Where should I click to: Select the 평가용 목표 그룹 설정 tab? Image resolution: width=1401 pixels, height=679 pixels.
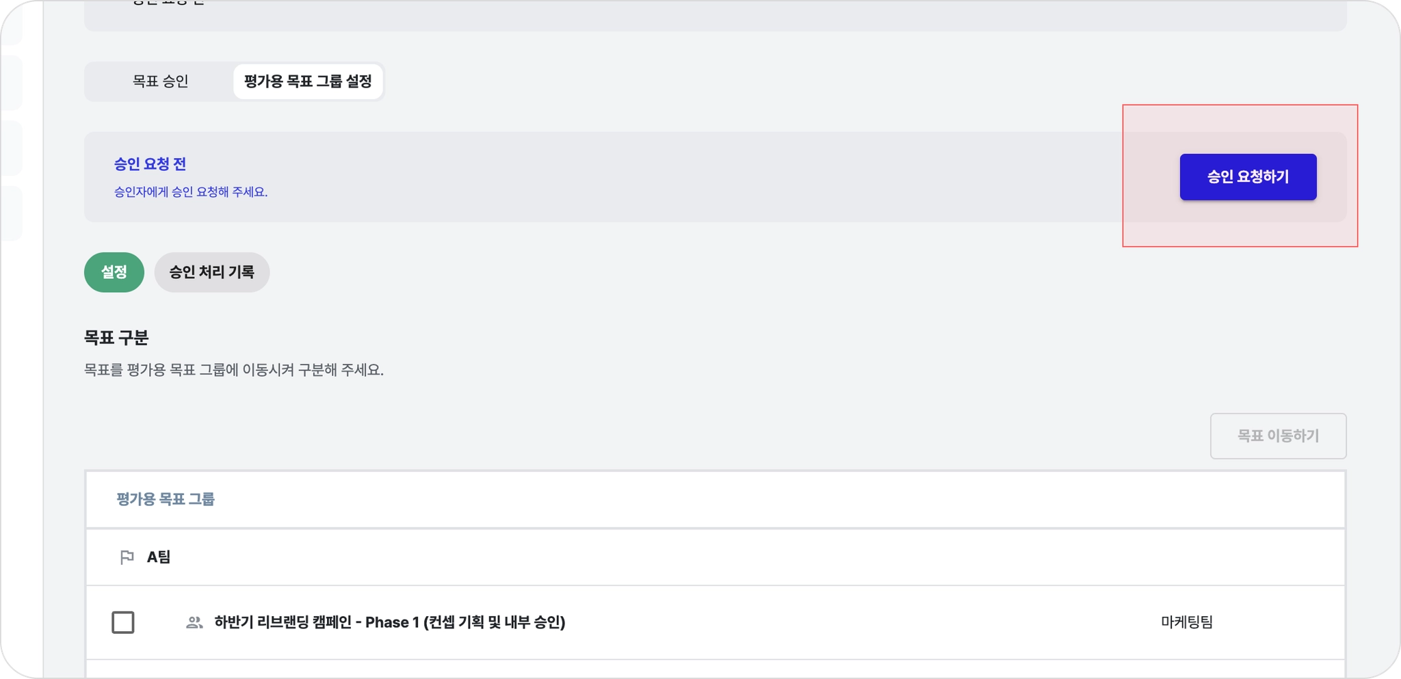[x=308, y=81]
